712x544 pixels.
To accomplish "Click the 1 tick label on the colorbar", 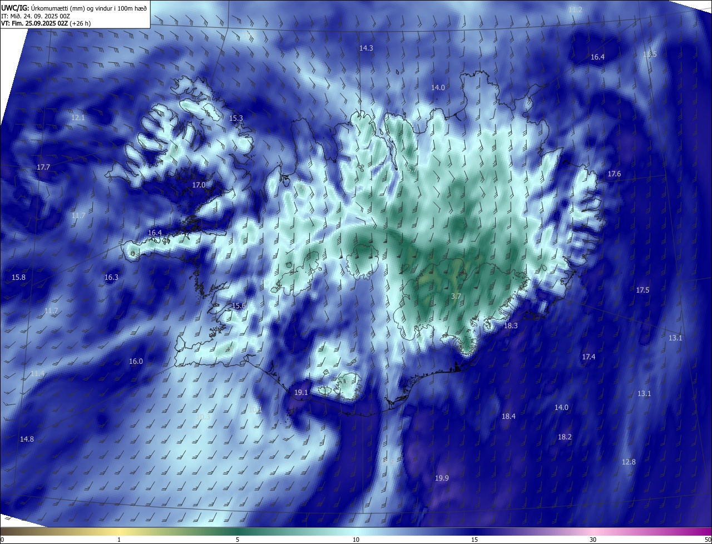I will (119, 540).
